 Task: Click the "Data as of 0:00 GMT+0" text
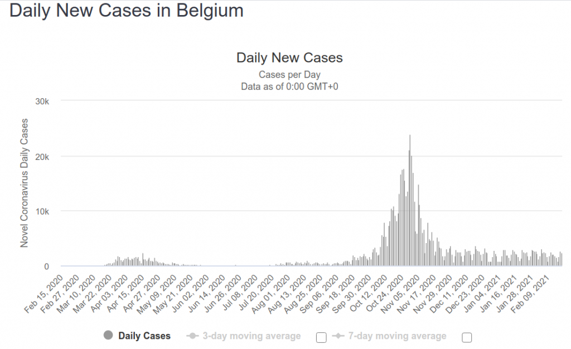coord(289,86)
